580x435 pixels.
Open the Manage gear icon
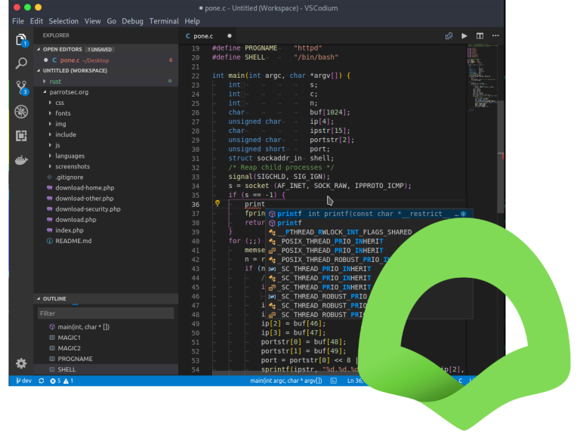[21, 363]
